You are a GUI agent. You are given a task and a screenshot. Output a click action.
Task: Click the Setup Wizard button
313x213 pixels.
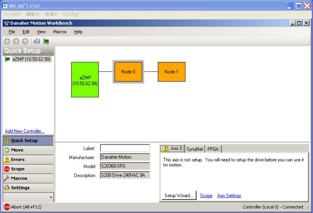(179, 196)
